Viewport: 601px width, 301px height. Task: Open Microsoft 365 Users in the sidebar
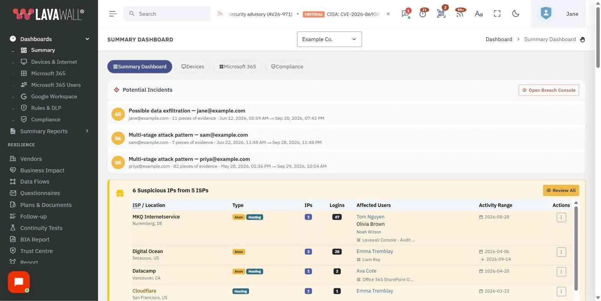coord(56,85)
